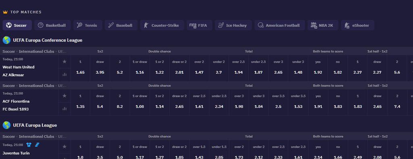Open UEFA Europa Conference League heading
413x159 pixels.
click(x=48, y=40)
